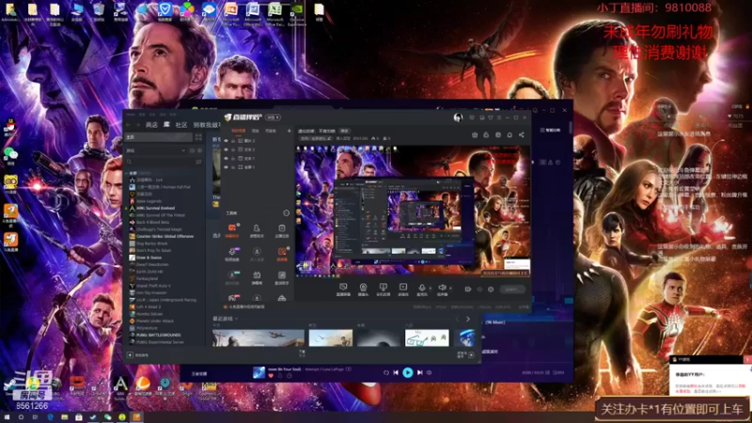Open the Steam Library (库) tab

(x=166, y=125)
